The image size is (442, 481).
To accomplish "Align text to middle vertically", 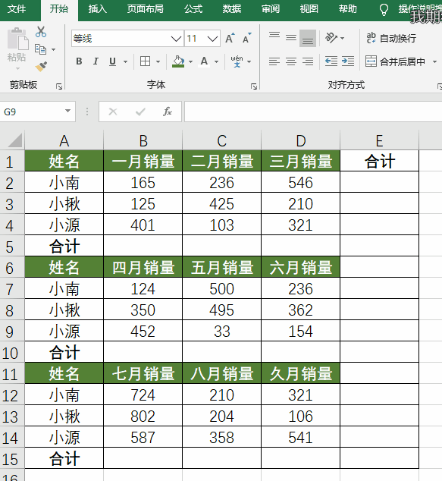I will click(291, 38).
